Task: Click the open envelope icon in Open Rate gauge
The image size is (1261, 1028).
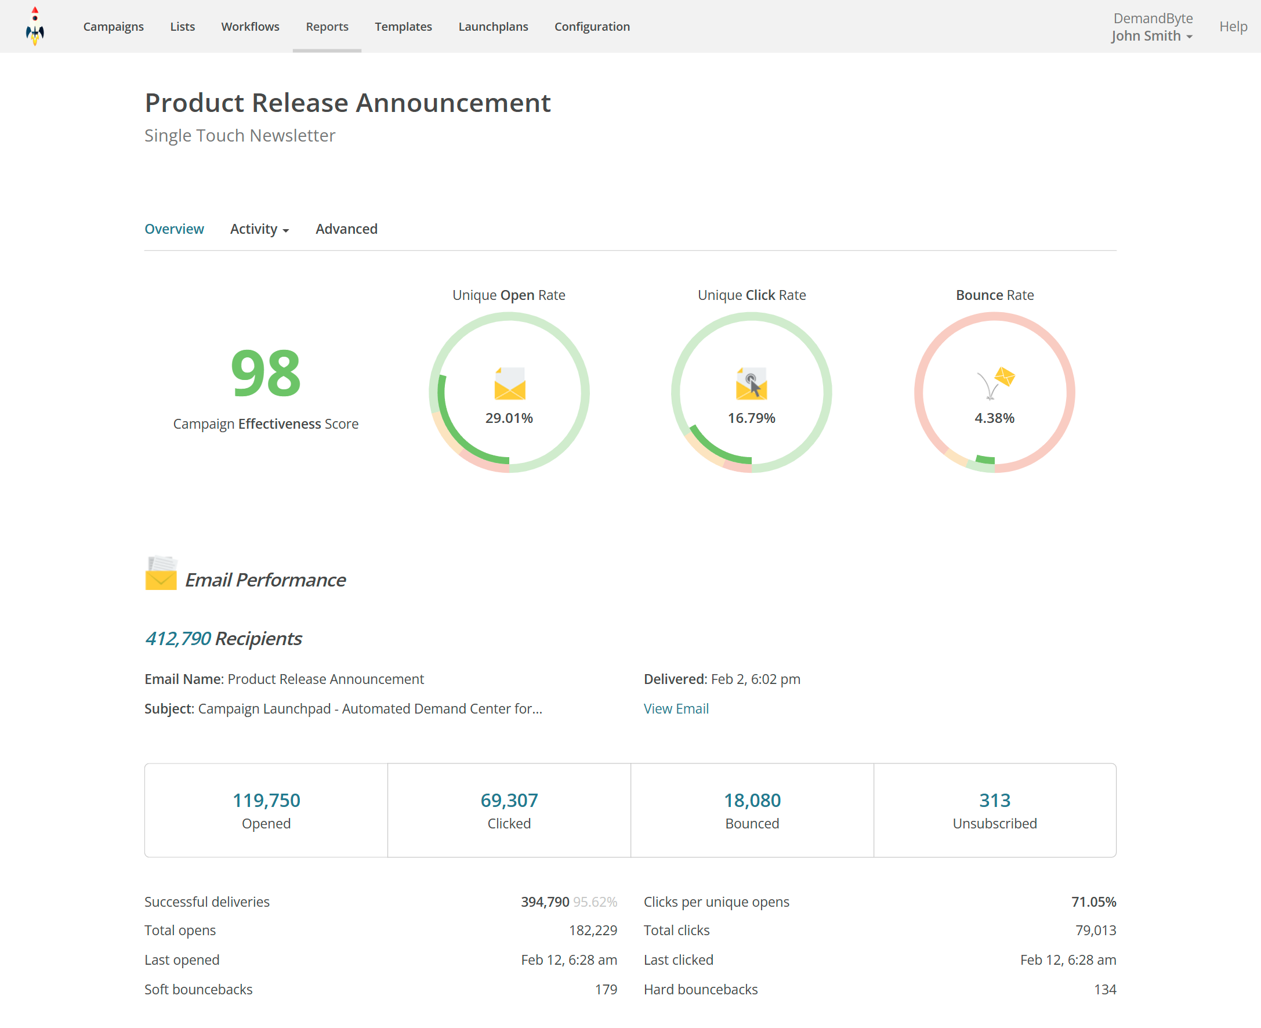Action: point(509,383)
